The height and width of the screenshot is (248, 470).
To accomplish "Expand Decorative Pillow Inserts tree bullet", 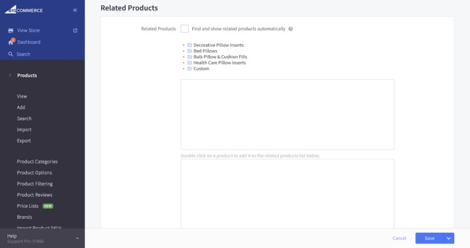I will point(184,45).
